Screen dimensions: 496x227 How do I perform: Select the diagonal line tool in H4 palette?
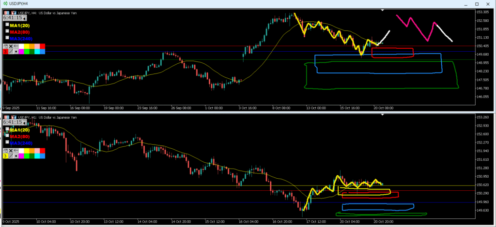pos(11,51)
